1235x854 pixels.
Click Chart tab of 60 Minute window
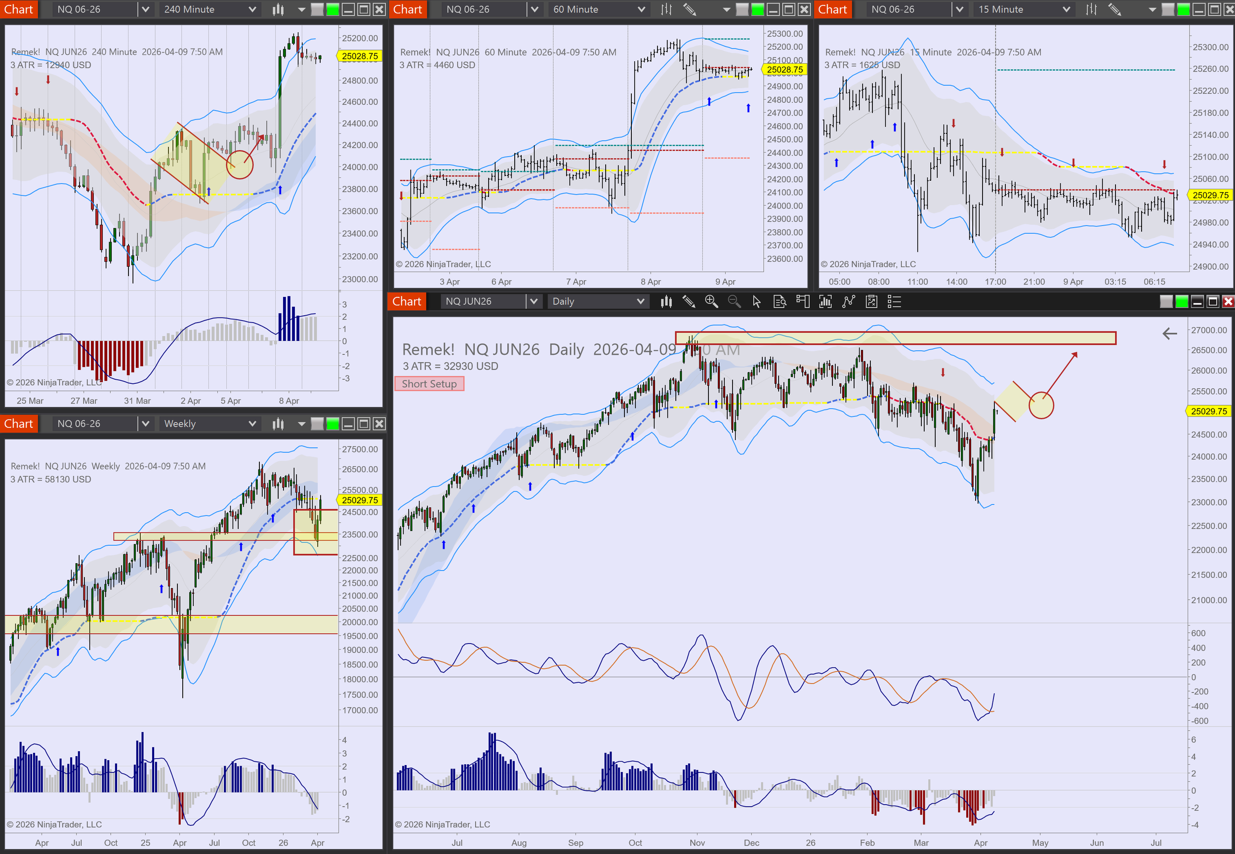pos(408,9)
